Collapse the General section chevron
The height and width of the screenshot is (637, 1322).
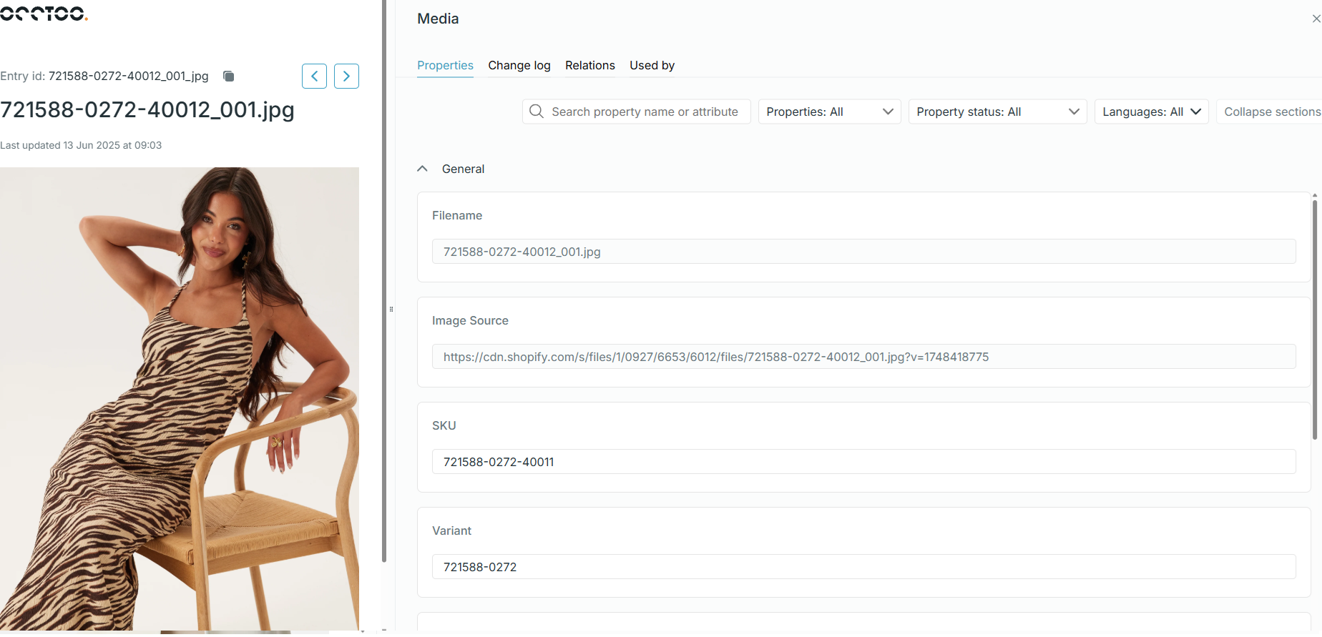click(x=423, y=169)
